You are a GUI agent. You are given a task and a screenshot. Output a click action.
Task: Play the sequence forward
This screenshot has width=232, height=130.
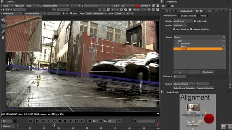pos(71,121)
